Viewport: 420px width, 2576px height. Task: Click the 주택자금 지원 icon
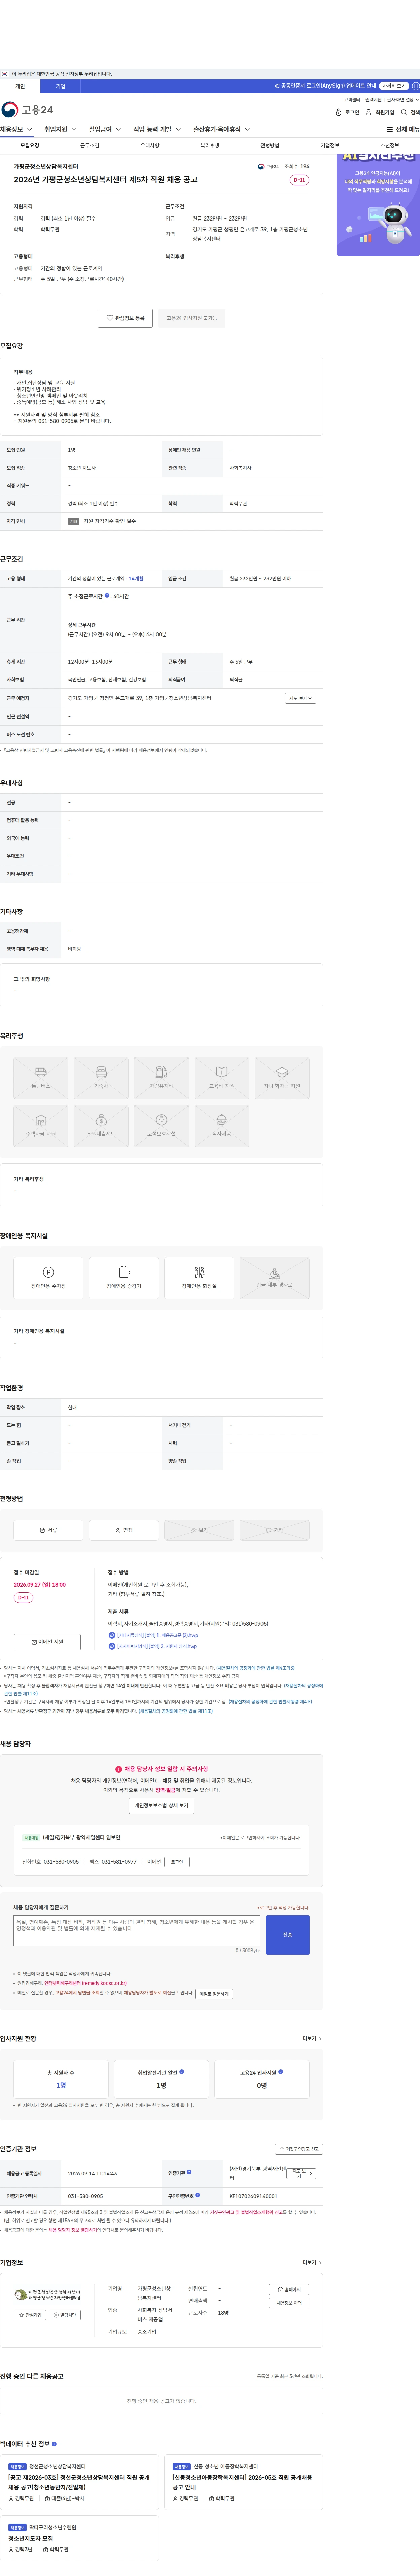(41, 1126)
